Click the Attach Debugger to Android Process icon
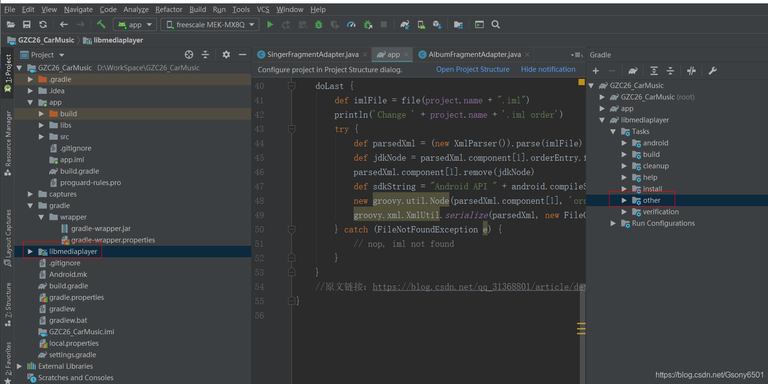The width and height of the screenshot is (768, 384). point(368,24)
